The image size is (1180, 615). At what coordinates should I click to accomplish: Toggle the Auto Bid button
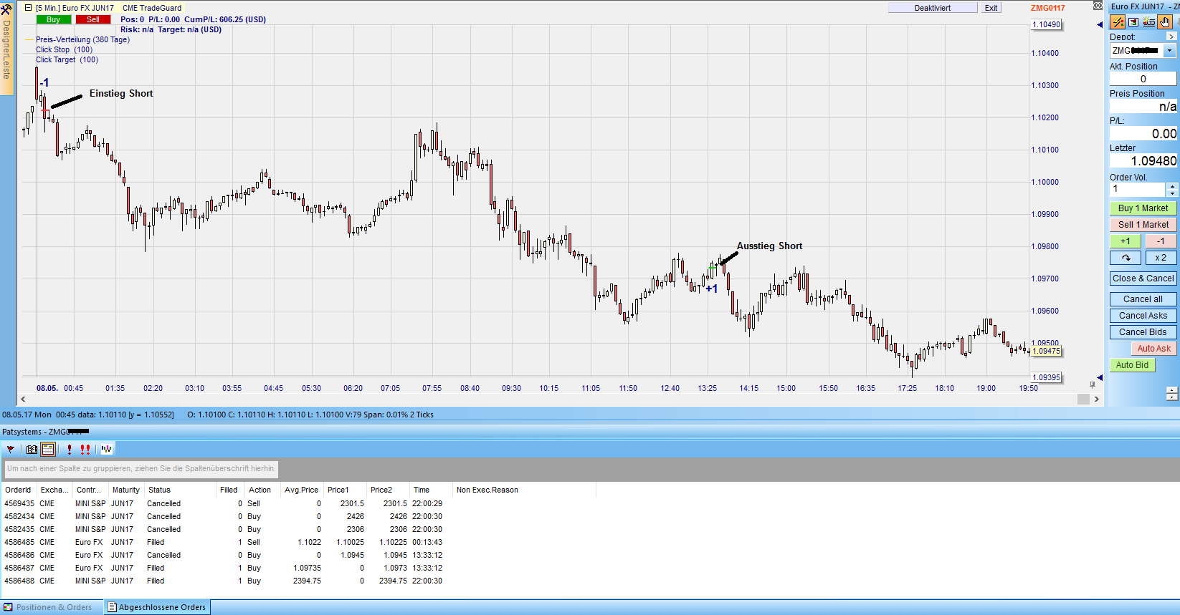(x=1132, y=365)
